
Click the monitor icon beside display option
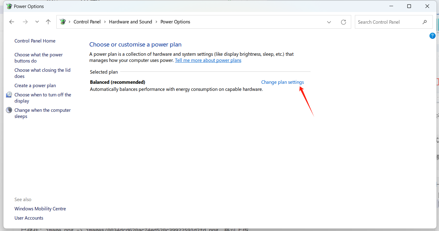tap(9, 95)
